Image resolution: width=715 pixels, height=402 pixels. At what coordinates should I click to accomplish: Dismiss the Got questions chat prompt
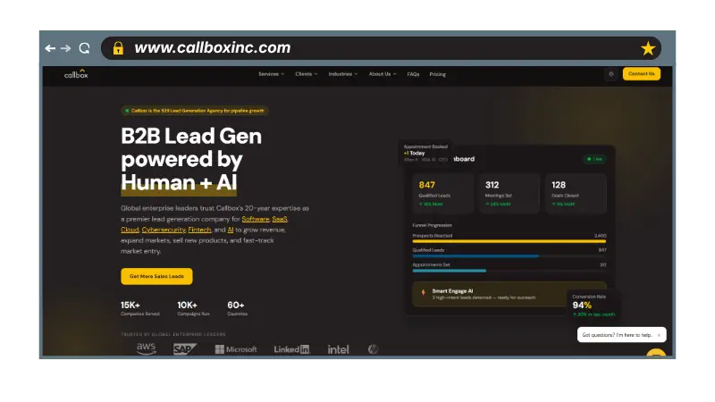(659, 335)
